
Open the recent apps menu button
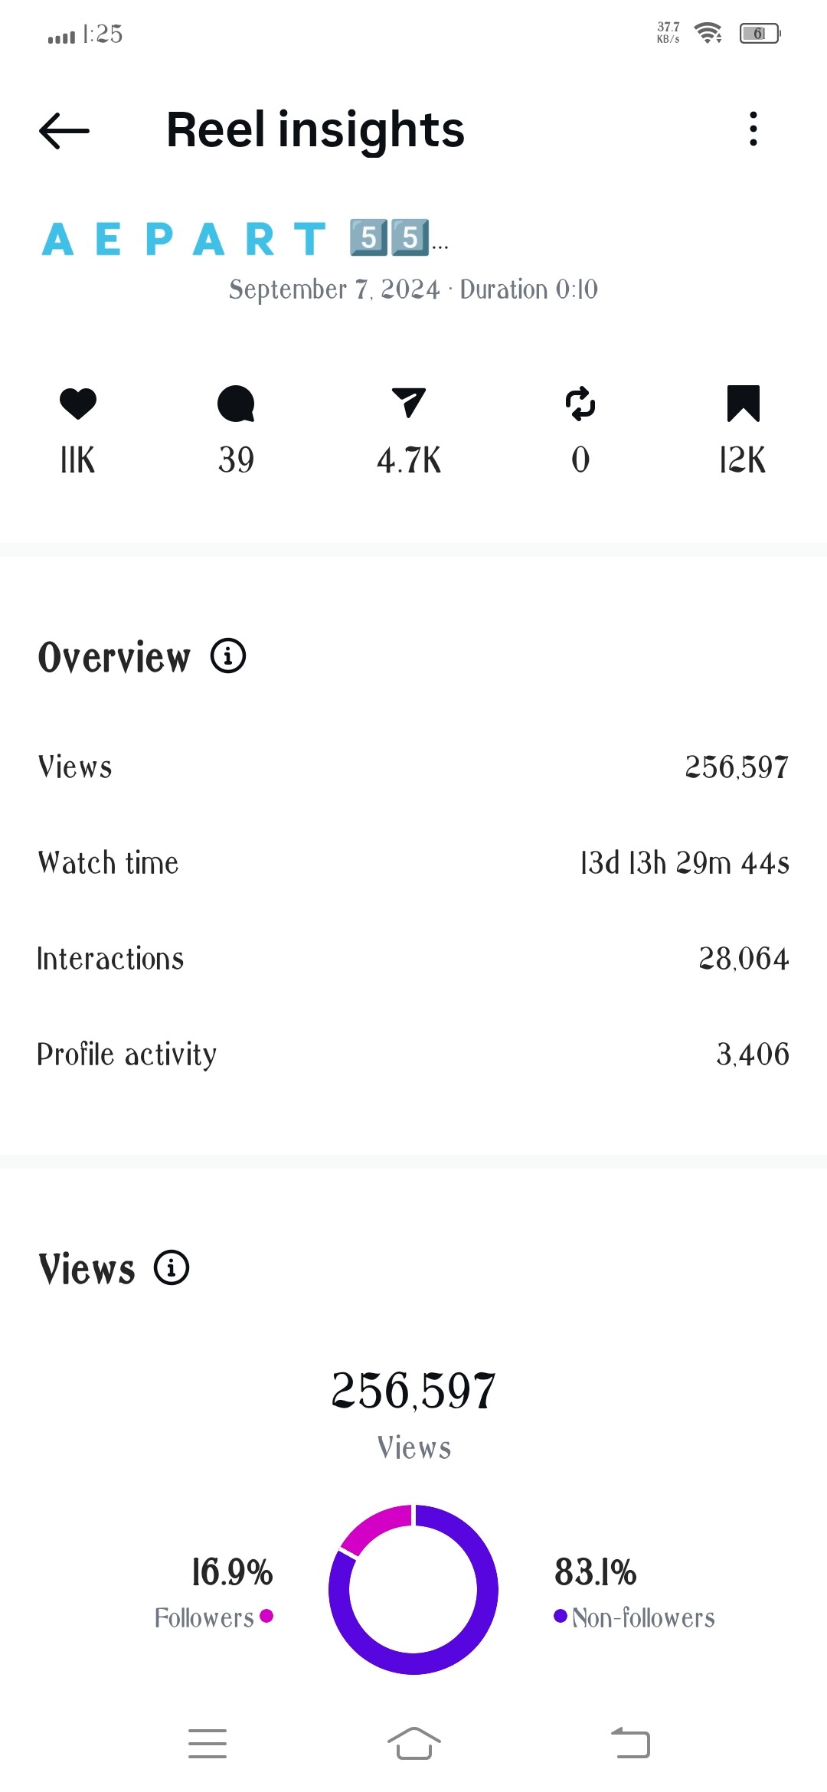click(208, 1744)
